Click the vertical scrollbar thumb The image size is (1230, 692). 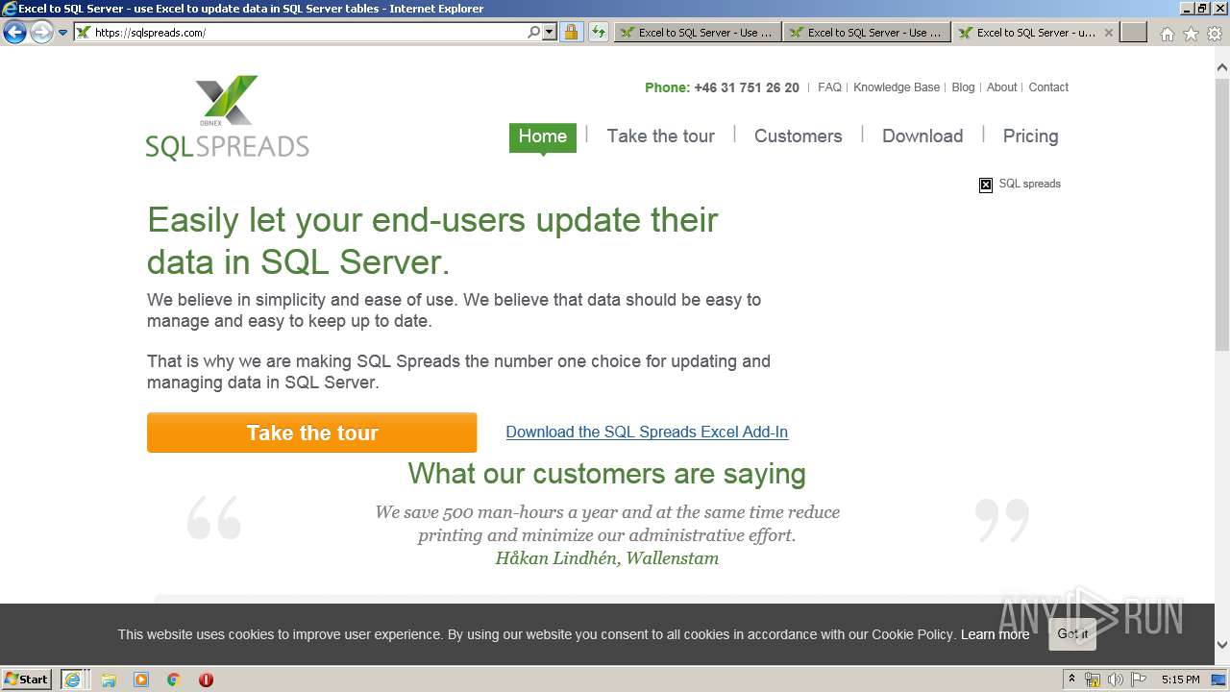click(x=1222, y=213)
